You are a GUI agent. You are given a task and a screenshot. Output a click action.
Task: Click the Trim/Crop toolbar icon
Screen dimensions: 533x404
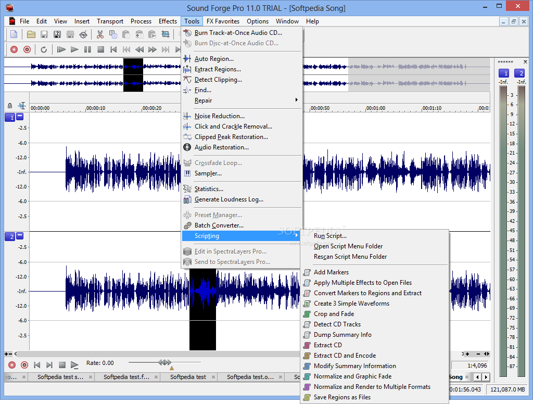click(x=165, y=34)
